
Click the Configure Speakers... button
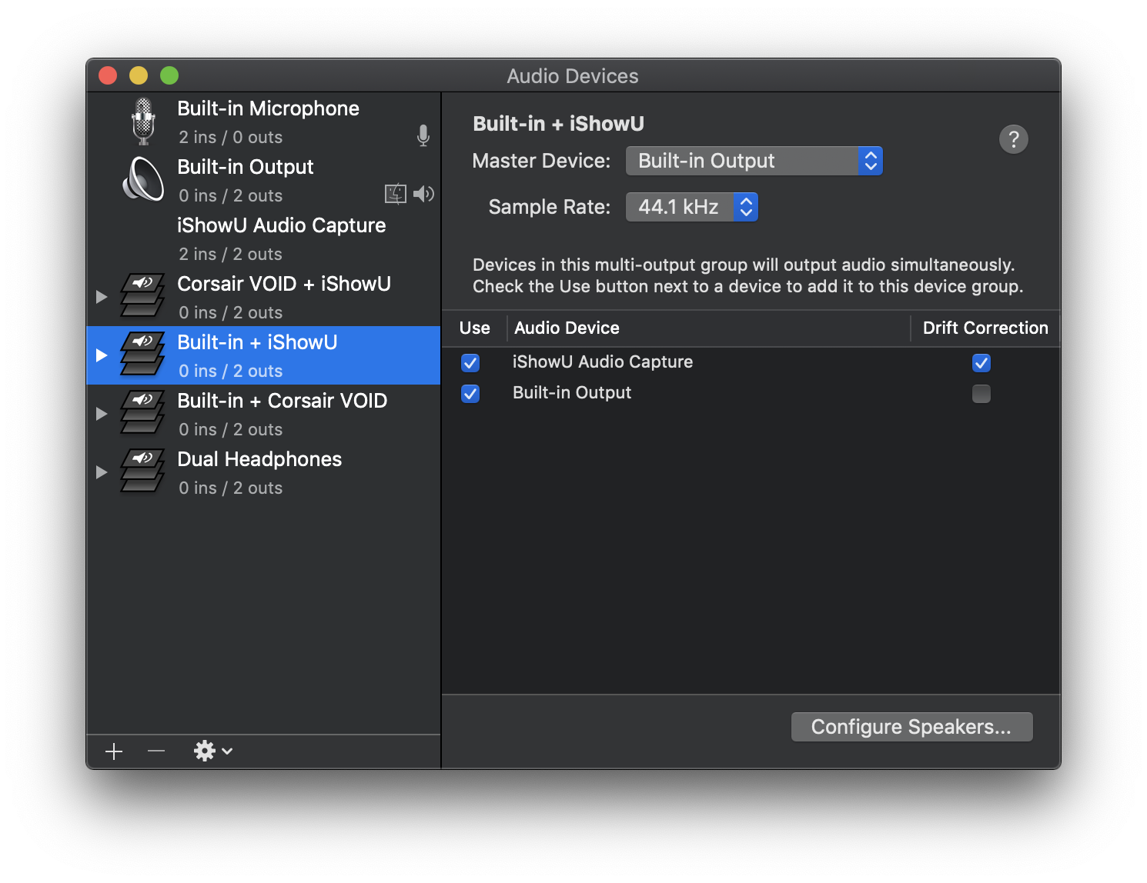911,727
